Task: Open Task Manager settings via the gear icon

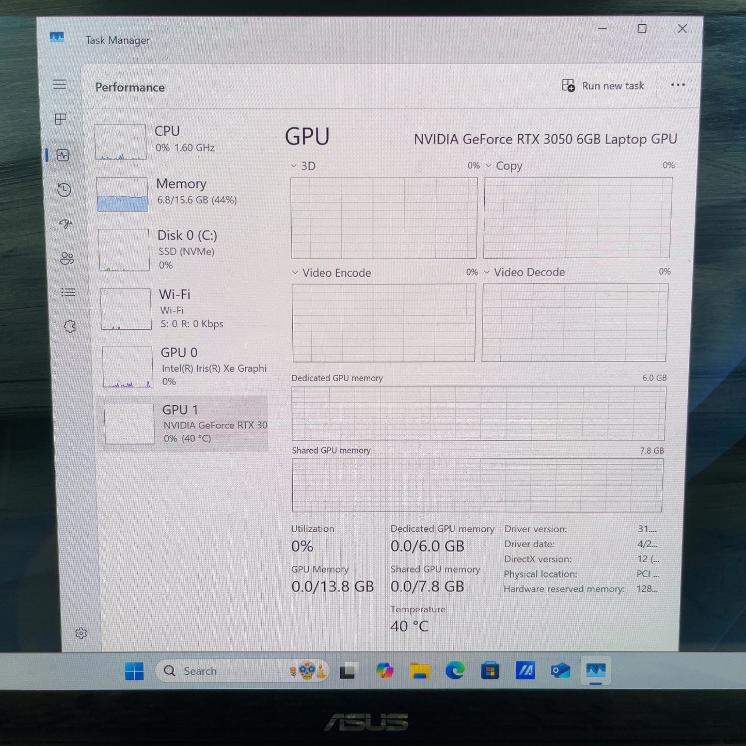Action: (82, 633)
